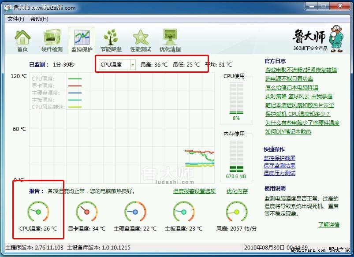
Task: Open link 保护爱机 CPU温度知多少?
Action: click(x=298, y=114)
